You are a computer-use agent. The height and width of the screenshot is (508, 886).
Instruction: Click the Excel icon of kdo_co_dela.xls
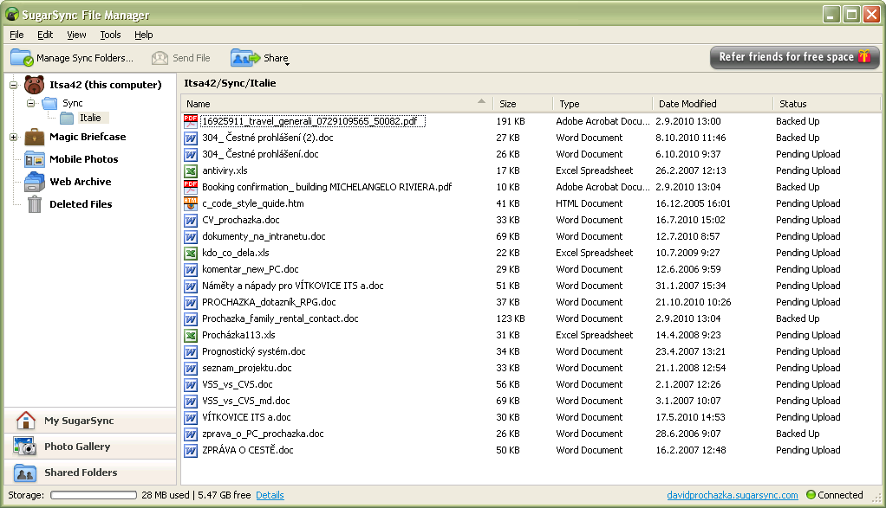[x=191, y=254]
